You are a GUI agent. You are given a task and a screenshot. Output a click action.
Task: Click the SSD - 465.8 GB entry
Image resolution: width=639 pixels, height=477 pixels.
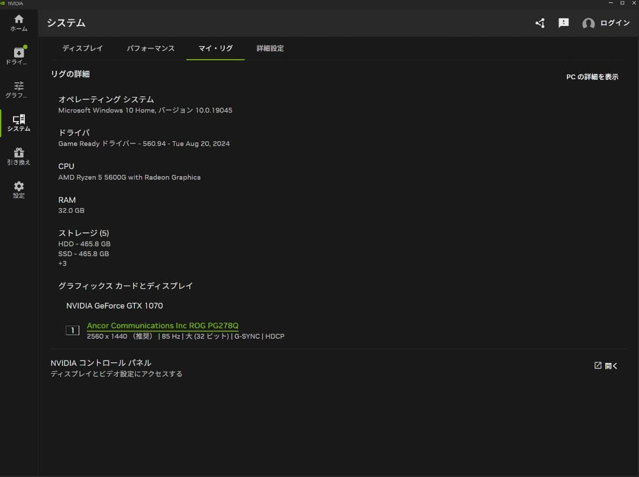(83, 254)
